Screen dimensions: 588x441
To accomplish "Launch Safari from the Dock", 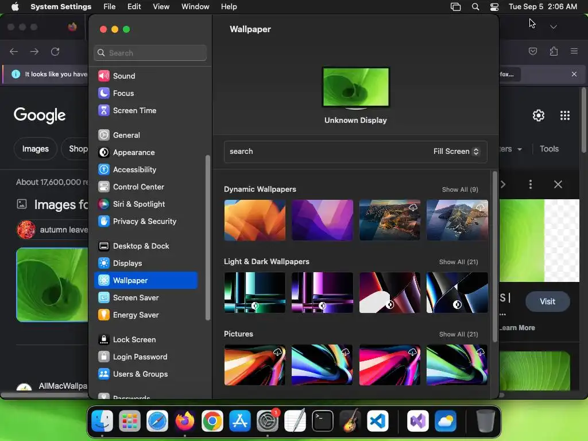I will point(157,421).
